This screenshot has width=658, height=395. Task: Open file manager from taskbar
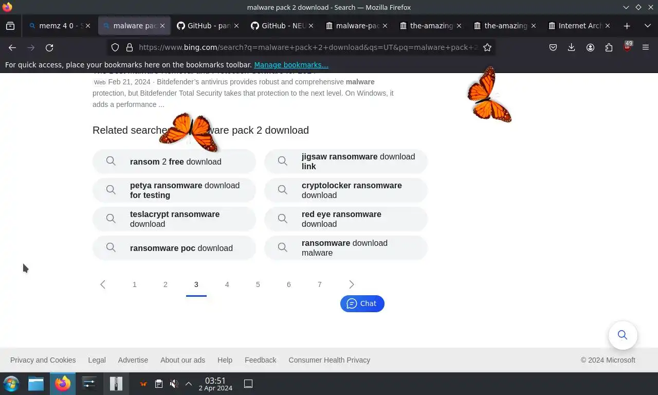tap(36, 384)
